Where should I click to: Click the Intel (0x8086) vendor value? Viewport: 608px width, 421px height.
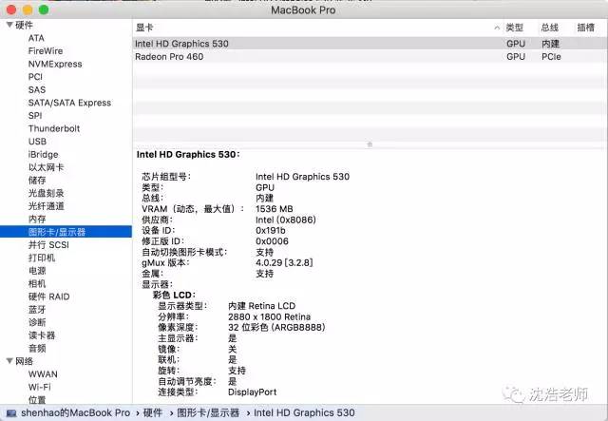coord(286,220)
